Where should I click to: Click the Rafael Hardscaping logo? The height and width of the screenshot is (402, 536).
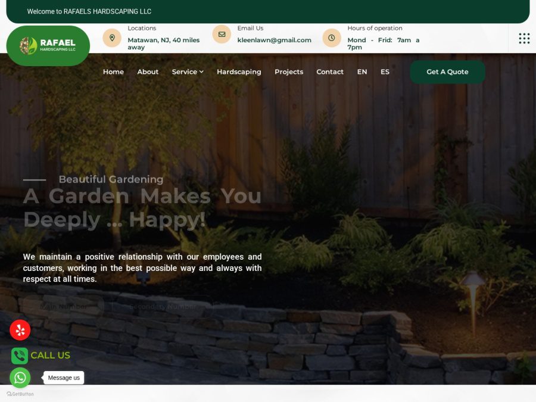[48, 45]
